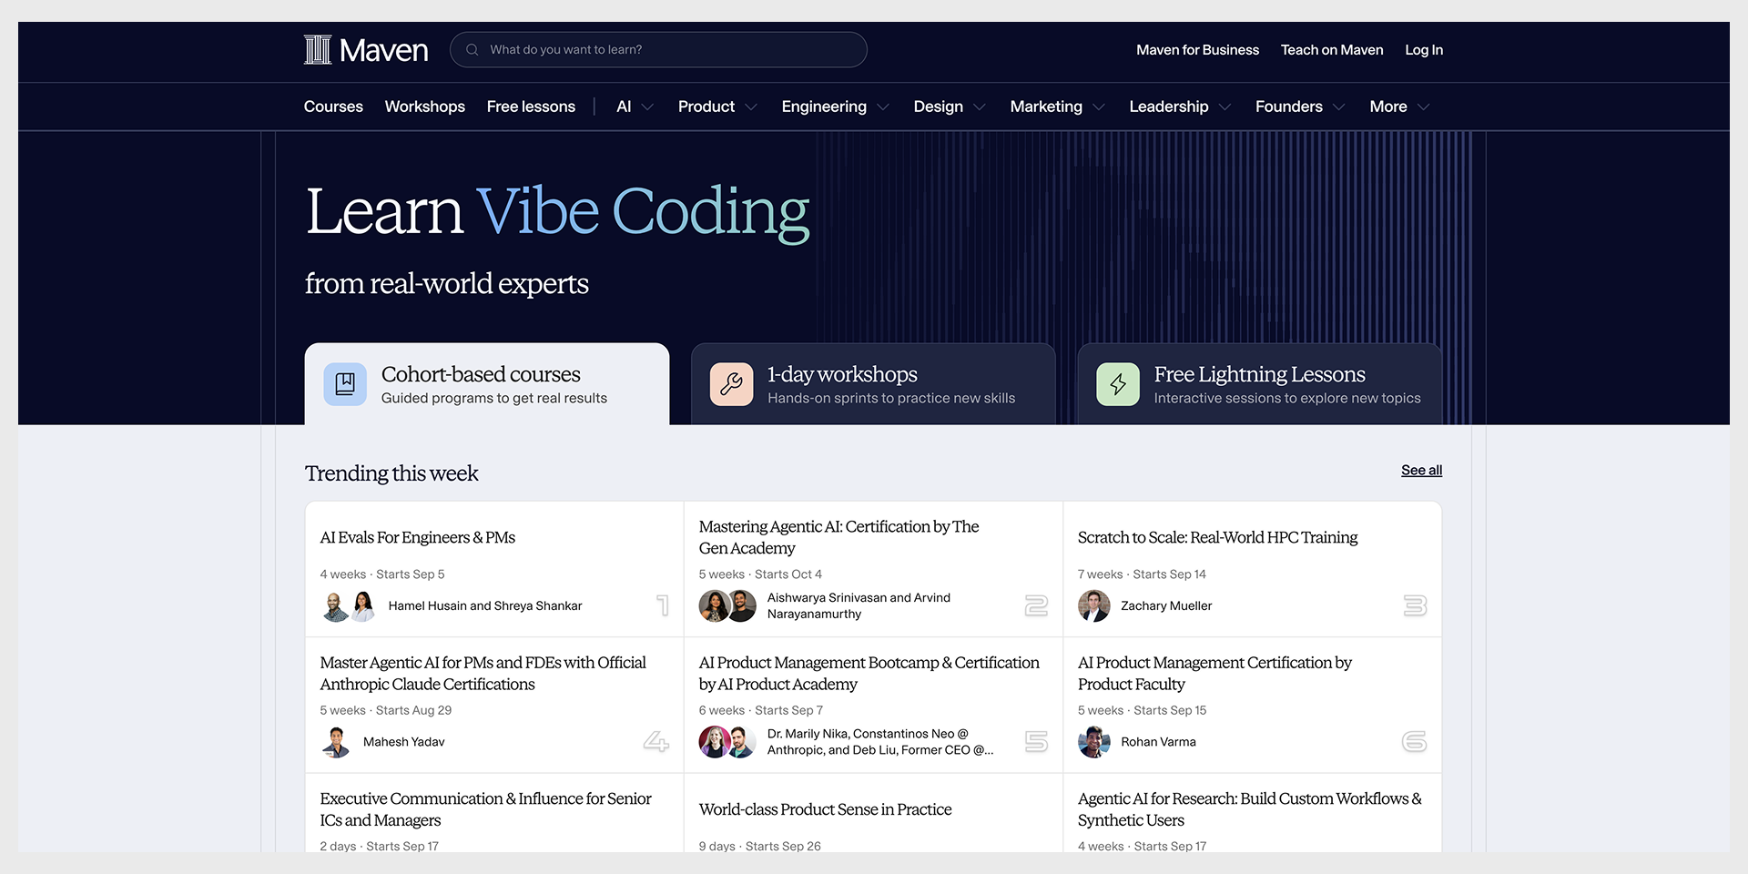1748x874 pixels.
Task: Click Rohan Varma's avatar
Action: click(1094, 742)
